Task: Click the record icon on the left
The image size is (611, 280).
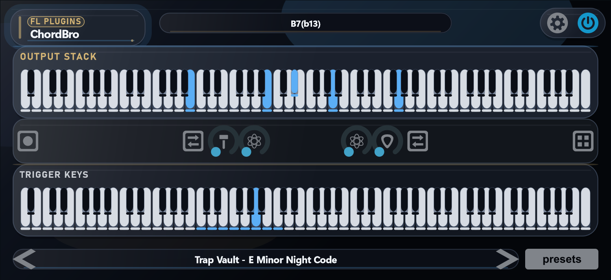Action: pyautogui.click(x=28, y=141)
